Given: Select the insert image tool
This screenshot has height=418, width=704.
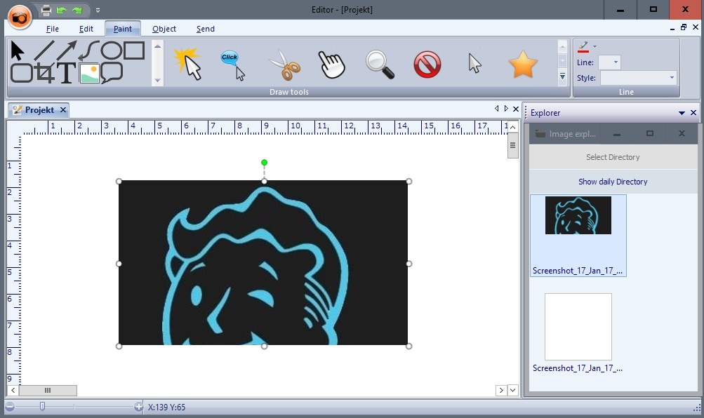Looking at the screenshot, I should (89, 73).
